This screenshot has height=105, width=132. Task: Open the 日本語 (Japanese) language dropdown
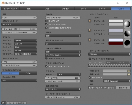click(117, 81)
